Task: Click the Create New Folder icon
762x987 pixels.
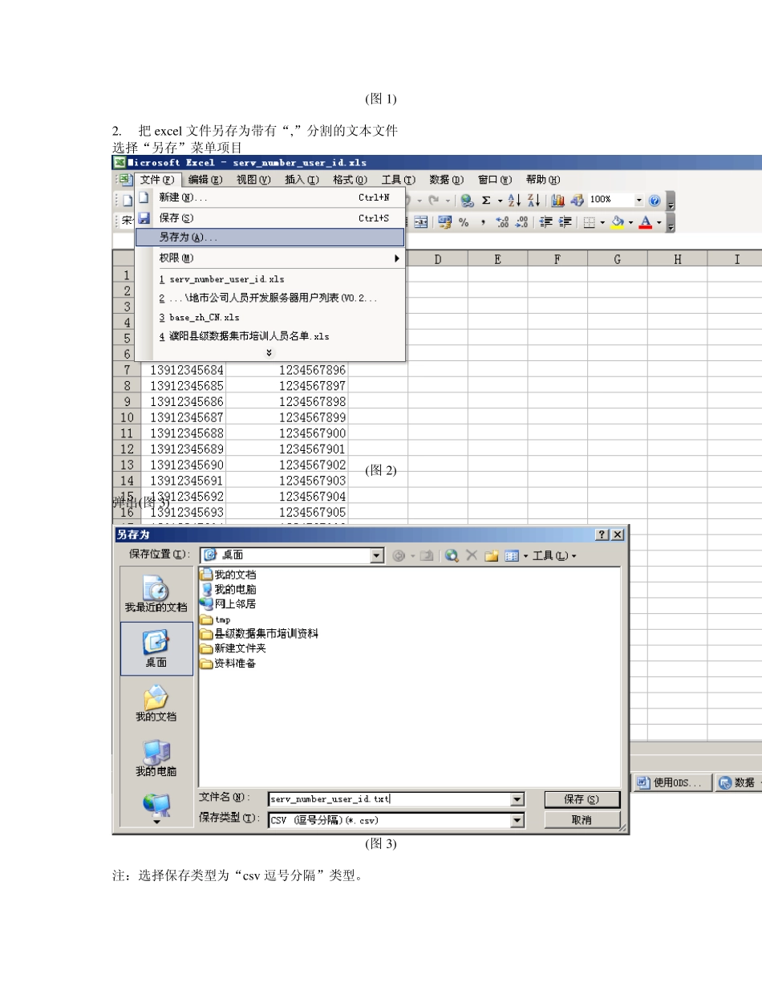Action: 492,555
